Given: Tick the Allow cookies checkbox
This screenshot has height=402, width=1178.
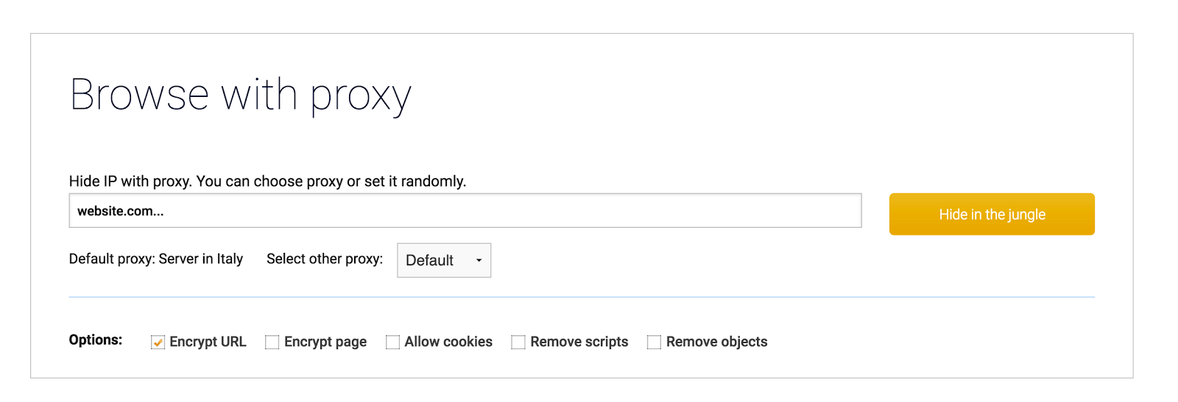Looking at the screenshot, I should point(393,342).
